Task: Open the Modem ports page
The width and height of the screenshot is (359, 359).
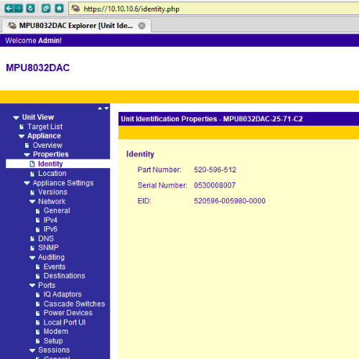Action: 56,332
